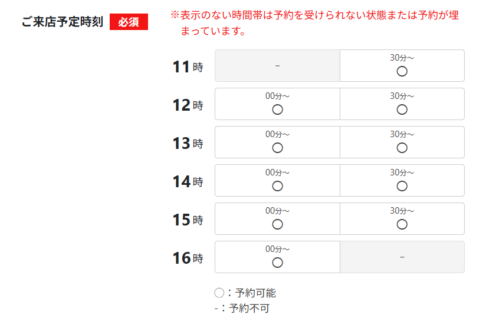Click the 16時 row hour label

[x=188, y=258]
